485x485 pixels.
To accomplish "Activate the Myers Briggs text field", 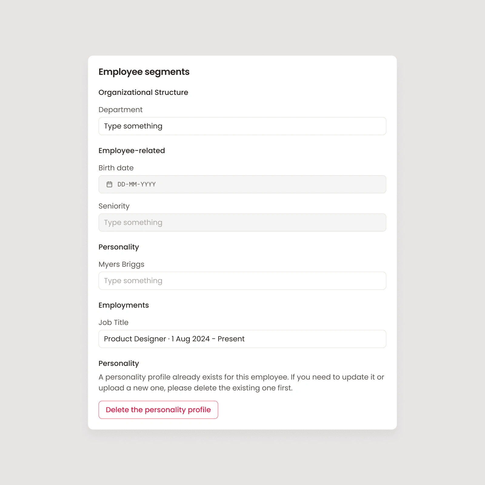I will [242, 281].
